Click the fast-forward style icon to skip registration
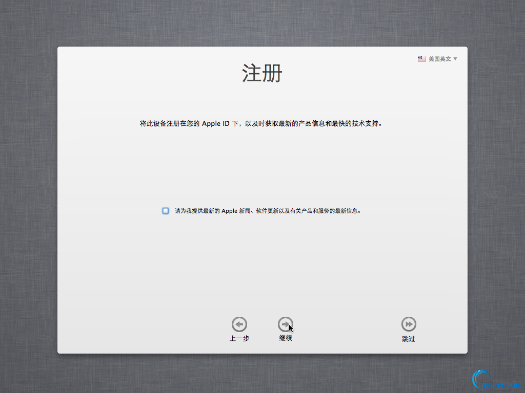The width and height of the screenshot is (525, 393). (x=408, y=323)
